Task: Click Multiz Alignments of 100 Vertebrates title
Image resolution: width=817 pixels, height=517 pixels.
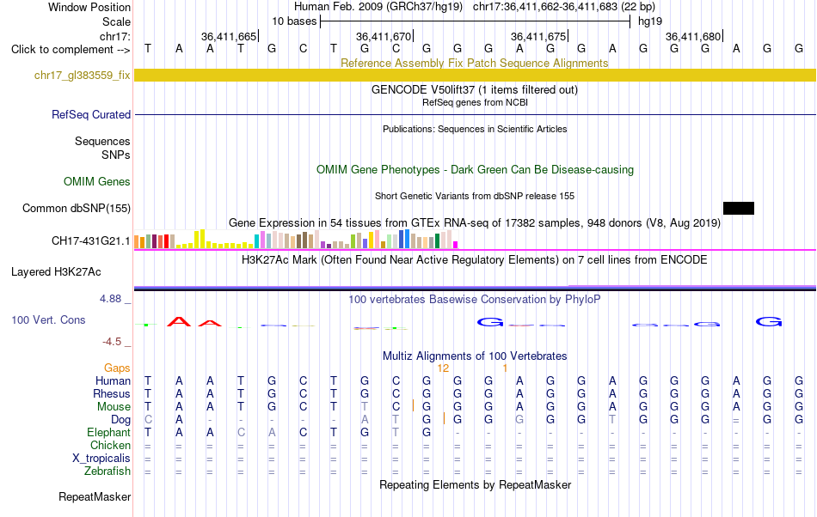Action: click(x=475, y=356)
